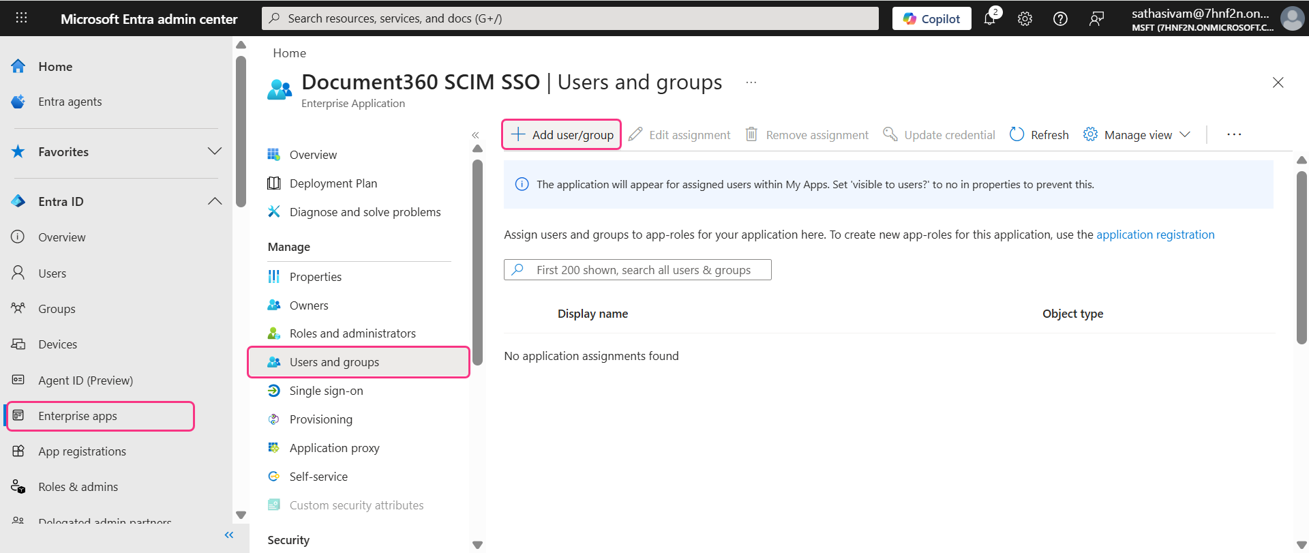Open the ellipsis next to page title

751,83
